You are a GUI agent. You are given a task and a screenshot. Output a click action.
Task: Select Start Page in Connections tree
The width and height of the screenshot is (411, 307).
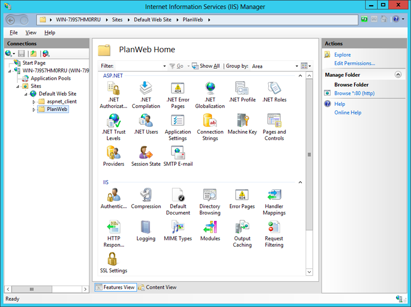coord(34,63)
